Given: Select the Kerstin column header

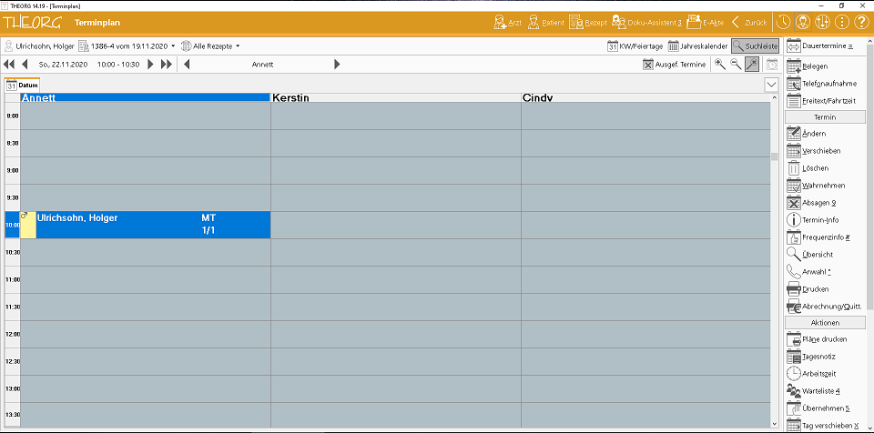Looking at the screenshot, I should (x=396, y=98).
